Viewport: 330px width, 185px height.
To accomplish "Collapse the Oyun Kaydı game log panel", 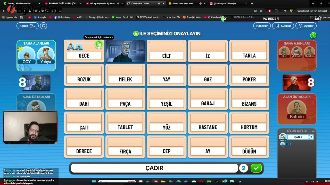I will 313,131.
